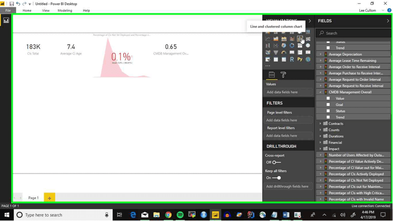This screenshot has height=221, width=393.
Task: Click Add data fields under Report level filters
Action: (x=288, y=135)
